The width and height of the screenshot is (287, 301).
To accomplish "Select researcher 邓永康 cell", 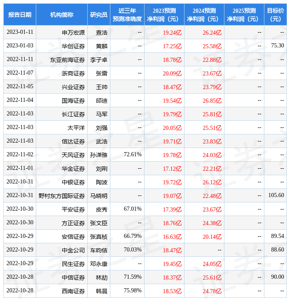I will (x=99, y=264).
